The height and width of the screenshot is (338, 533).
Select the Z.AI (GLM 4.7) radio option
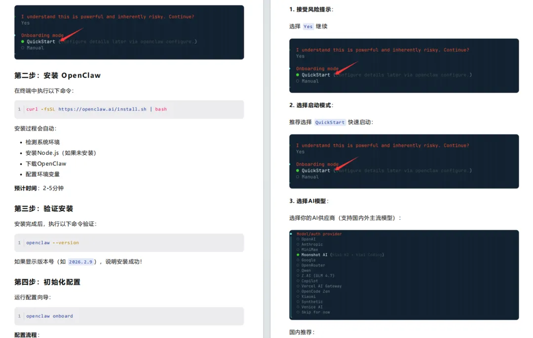315,275
